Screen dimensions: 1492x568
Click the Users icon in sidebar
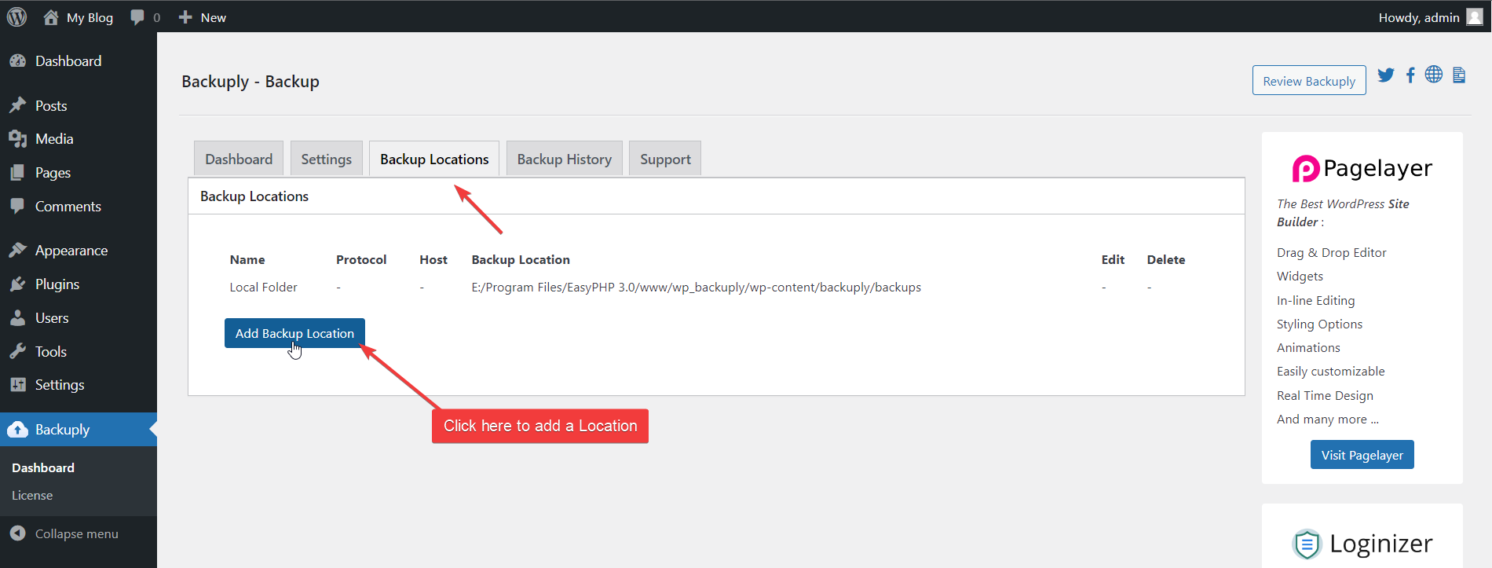click(x=17, y=317)
